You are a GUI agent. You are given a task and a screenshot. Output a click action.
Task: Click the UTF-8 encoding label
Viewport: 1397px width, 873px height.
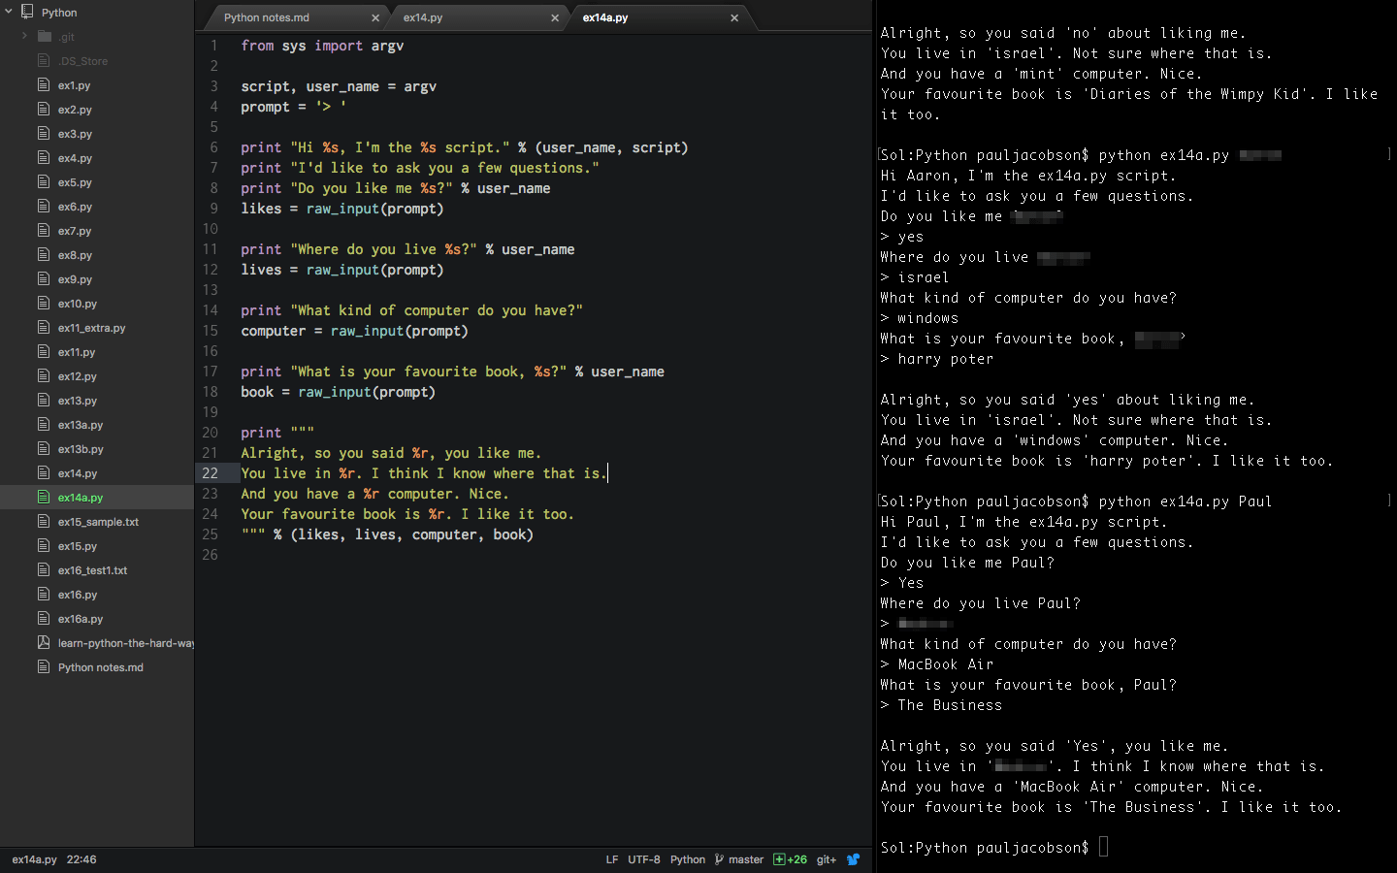pos(644,859)
